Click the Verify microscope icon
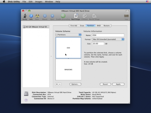Image resolution: width=151 pixels, height=113 pixels. (x=25, y=16)
